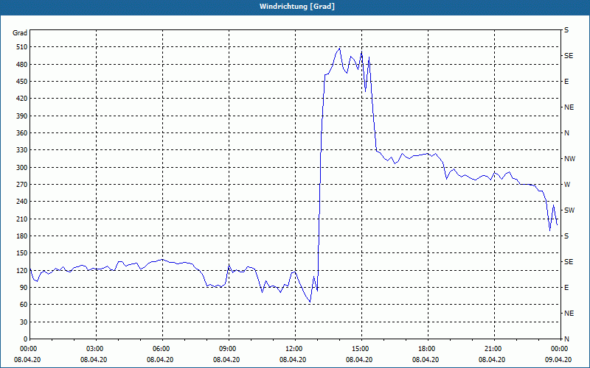Click the 90 degree axis label
Screen dimensions: 590x368
24,288
